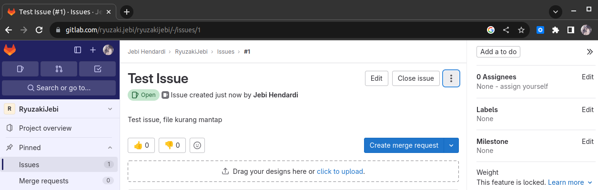Add a thumbs down reaction

172,145
